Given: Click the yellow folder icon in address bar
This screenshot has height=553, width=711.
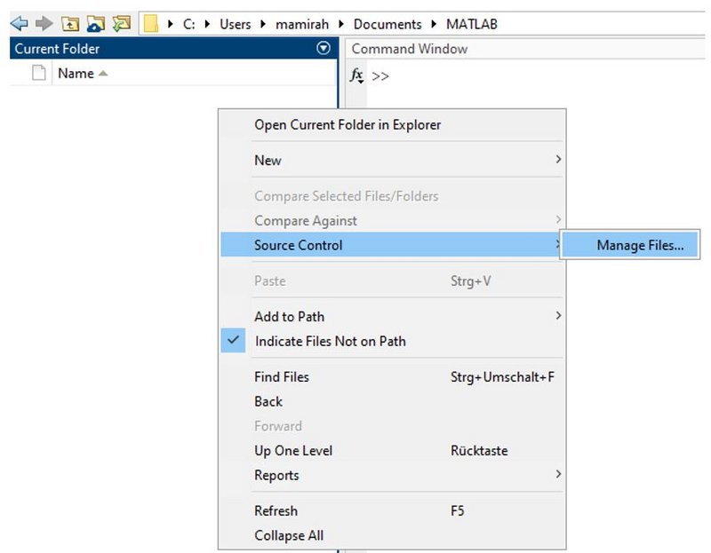Looking at the screenshot, I should click(x=152, y=24).
